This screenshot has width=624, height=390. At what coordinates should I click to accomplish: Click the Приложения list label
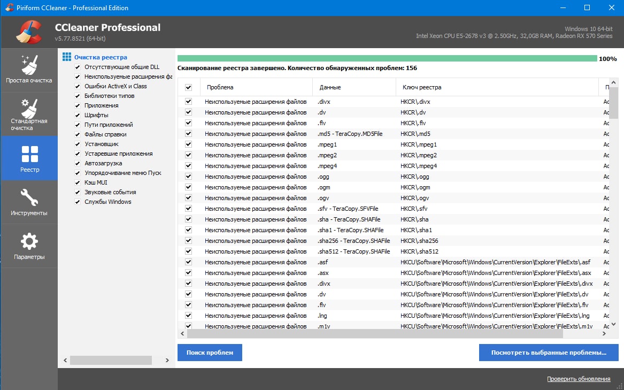click(102, 105)
